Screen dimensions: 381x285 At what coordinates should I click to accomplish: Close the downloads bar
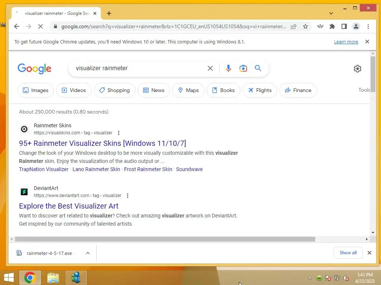coord(369,253)
